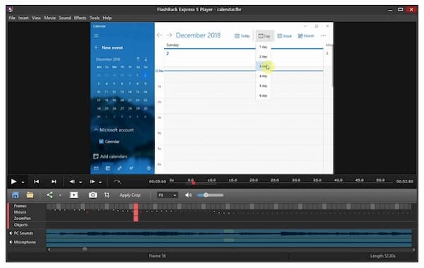Select the Objects track label
This screenshot has width=424, height=268.
(20, 225)
